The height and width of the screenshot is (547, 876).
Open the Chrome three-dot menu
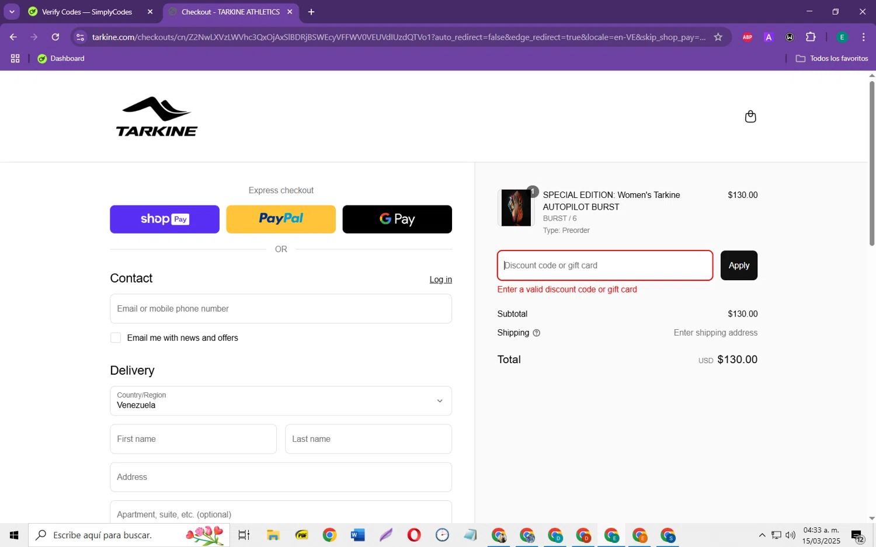coord(864,37)
